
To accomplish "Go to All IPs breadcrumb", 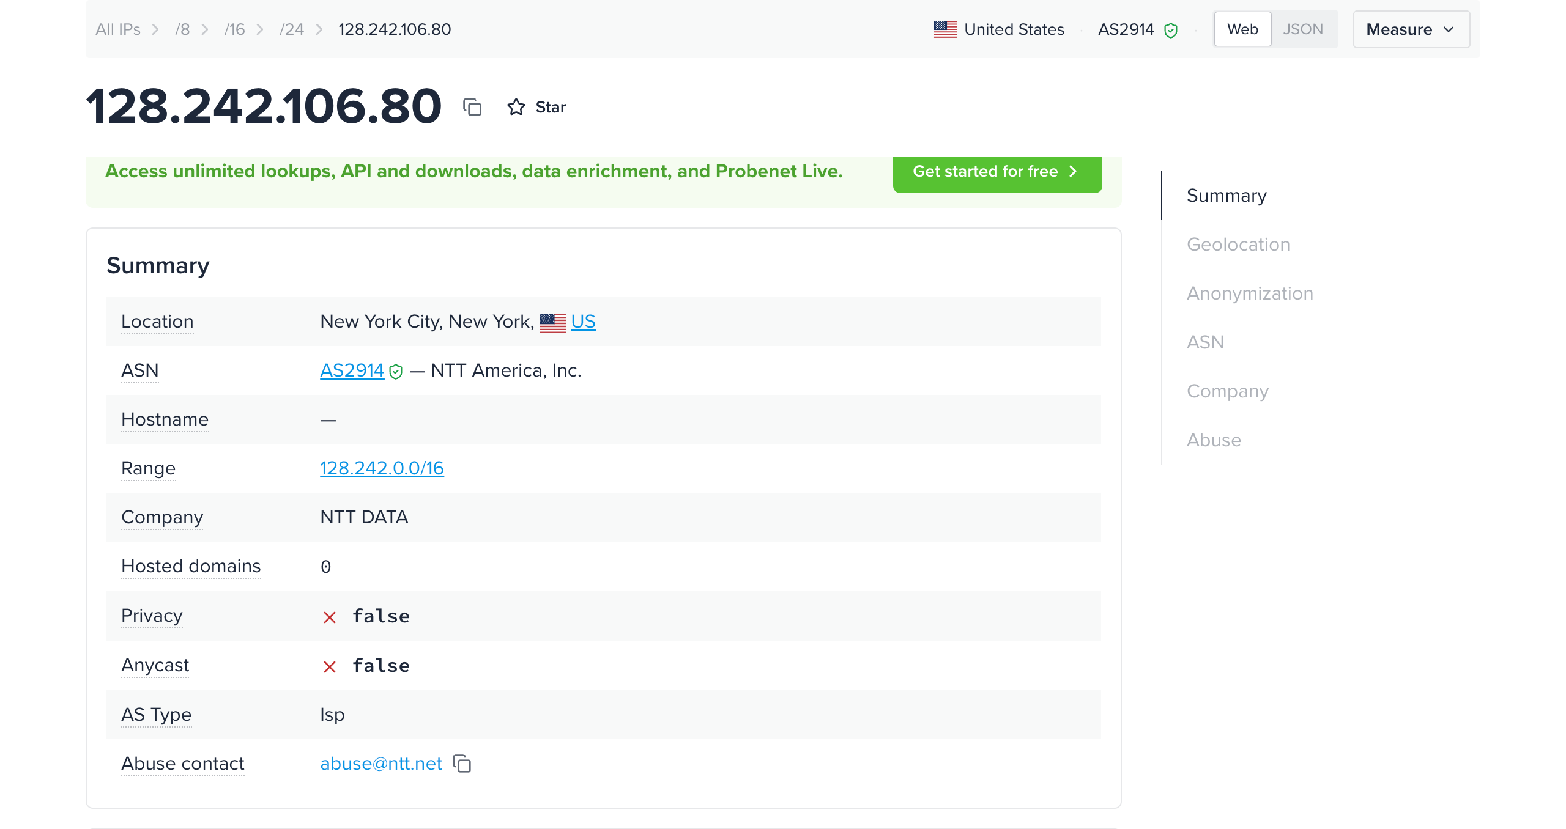I will tap(118, 29).
